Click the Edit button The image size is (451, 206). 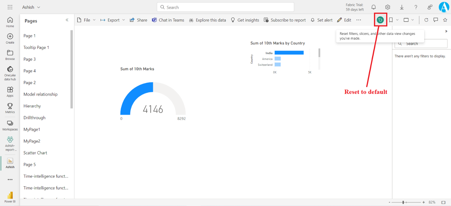(344, 20)
